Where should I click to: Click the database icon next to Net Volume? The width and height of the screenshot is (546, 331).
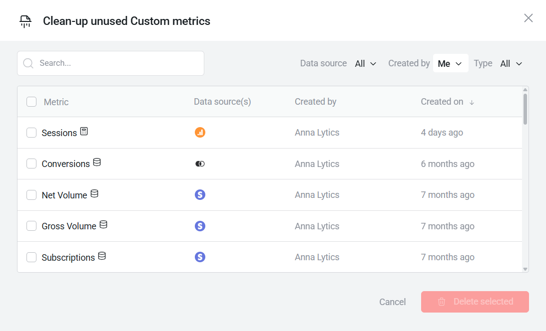point(94,193)
